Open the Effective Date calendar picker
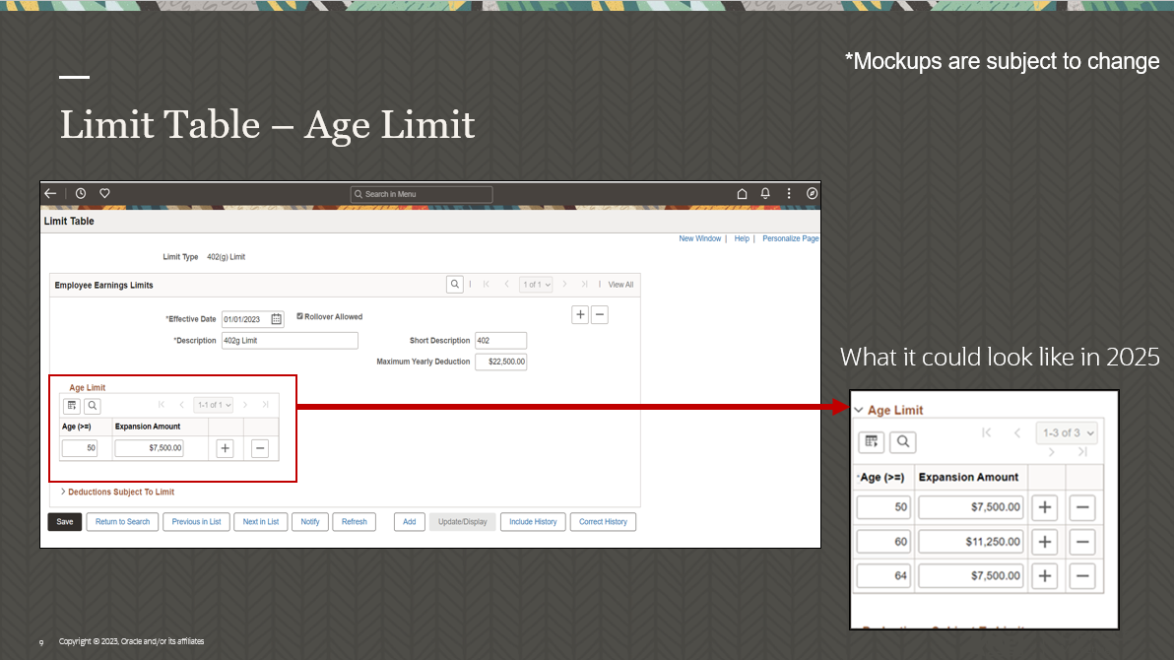1174x660 pixels. pyautogui.click(x=277, y=319)
